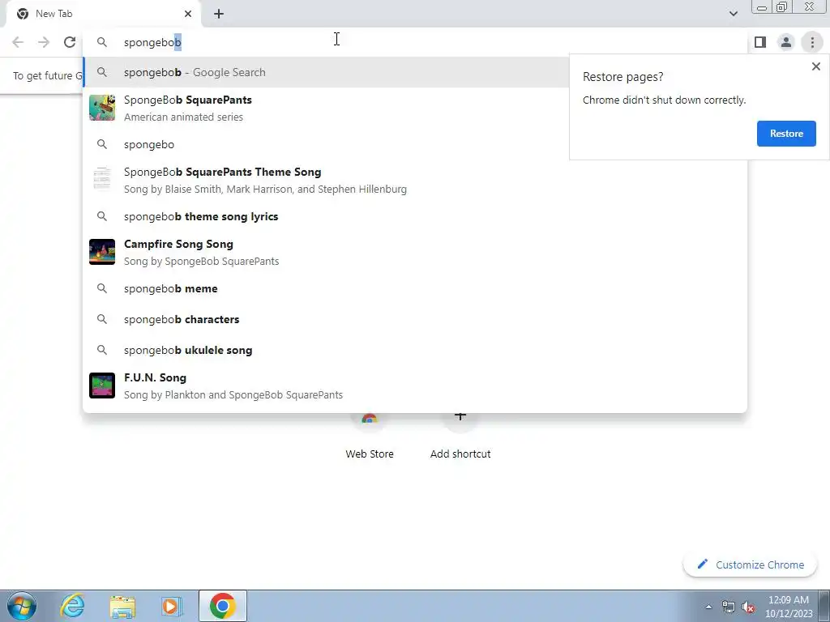Click the Theme Song sheet thumbnail
Screen dimensions: 830x622
coord(102,180)
